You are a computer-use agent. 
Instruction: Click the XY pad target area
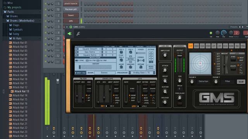[x=200, y=63]
